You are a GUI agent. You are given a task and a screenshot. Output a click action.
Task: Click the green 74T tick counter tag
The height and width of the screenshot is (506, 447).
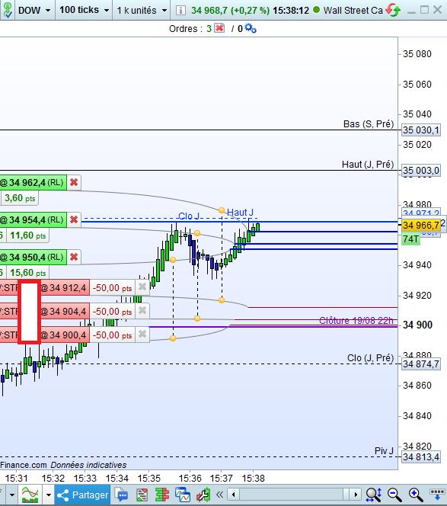coord(410,239)
